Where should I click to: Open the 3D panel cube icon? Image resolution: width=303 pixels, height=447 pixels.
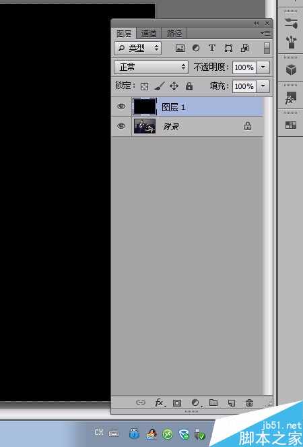click(291, 69)
